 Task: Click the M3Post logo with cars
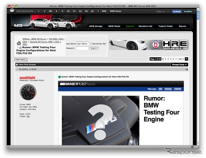point(47,22)
